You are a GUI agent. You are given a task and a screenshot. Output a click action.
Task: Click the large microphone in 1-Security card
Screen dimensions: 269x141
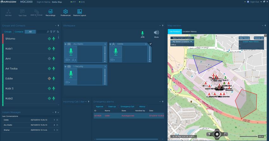[x=71, y=74]
